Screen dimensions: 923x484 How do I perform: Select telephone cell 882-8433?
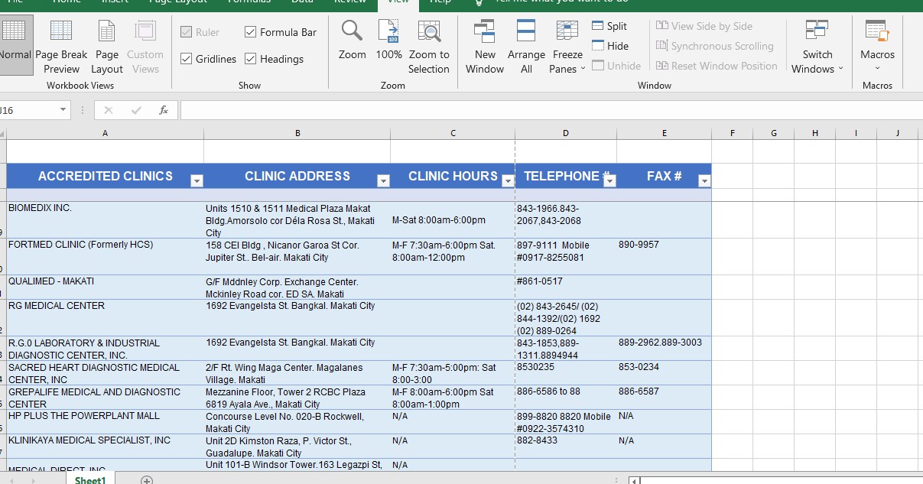(x=566, y=447)
